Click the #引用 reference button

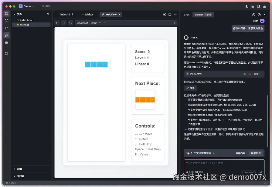pyautogui.click(x=190, y=172)
